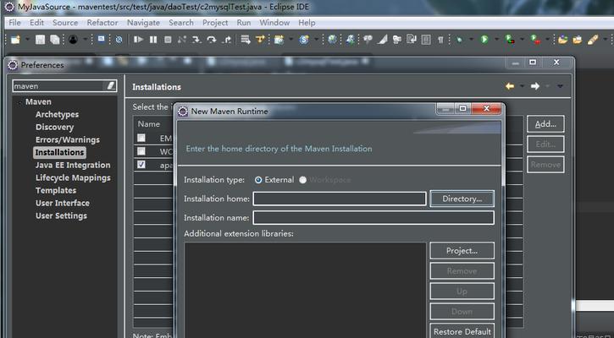The height and width of the screenshot is (338, 614).
Task: Select Discovery in the preferences tree
Action: click(54, 127)
